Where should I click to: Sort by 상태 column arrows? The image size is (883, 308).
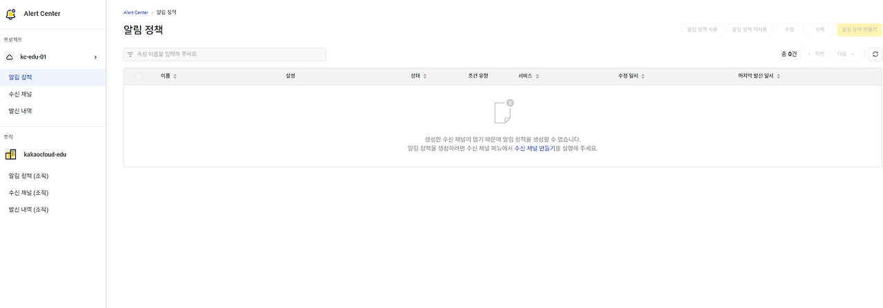pyautogui.click(x=425, y=76)
